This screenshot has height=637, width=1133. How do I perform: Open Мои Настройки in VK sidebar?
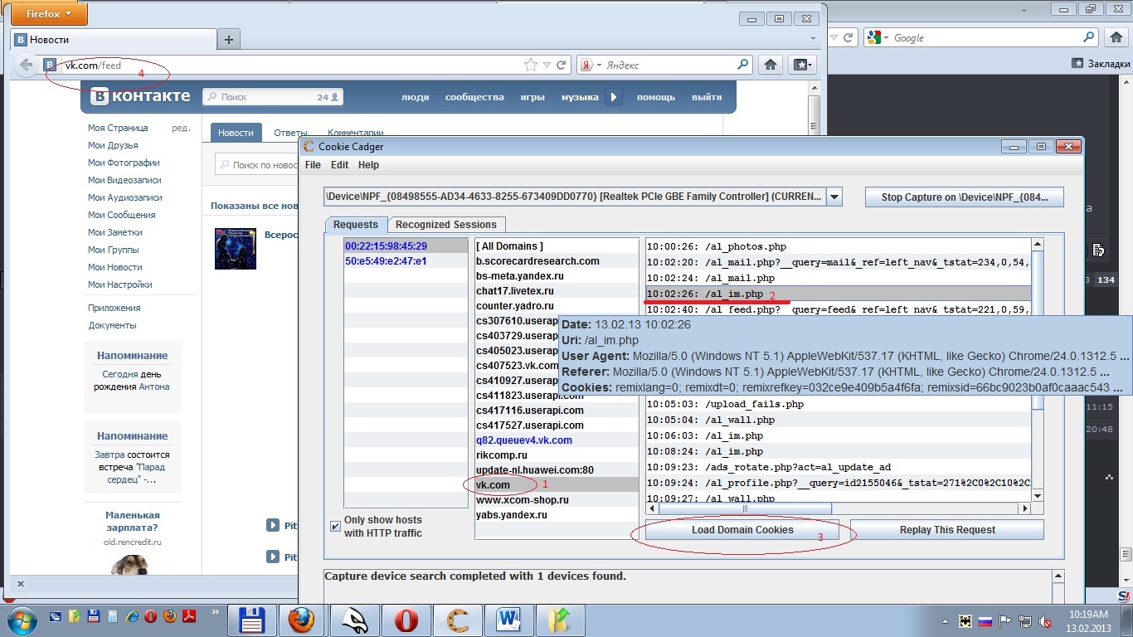point(120,284)
